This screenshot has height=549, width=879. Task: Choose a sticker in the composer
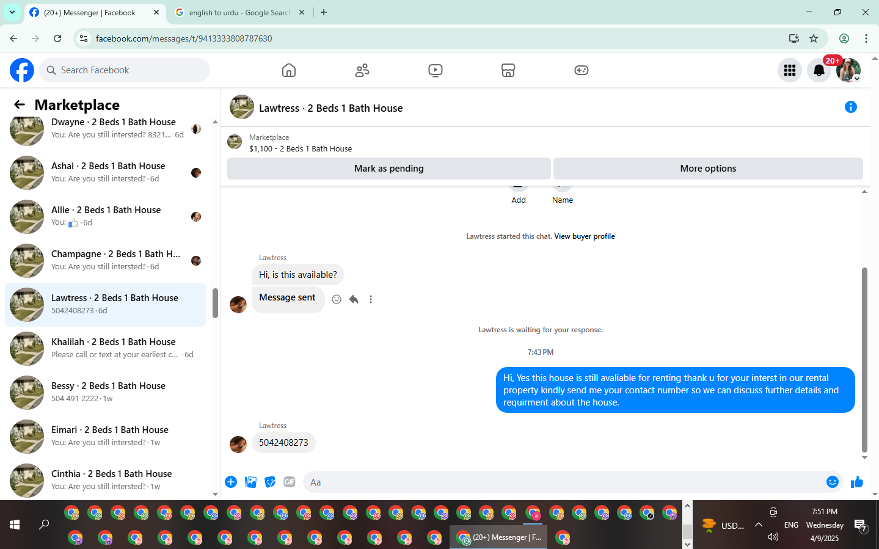[270, 482]
